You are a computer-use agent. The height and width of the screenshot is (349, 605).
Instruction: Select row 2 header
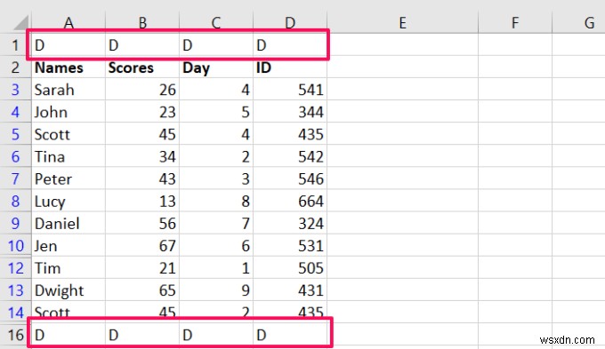tap(15, 67)
